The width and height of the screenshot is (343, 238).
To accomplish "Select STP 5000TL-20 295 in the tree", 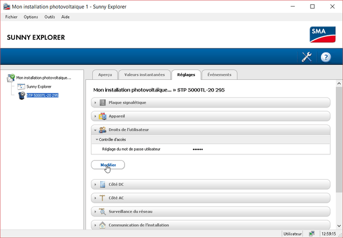I will point(42,95).
